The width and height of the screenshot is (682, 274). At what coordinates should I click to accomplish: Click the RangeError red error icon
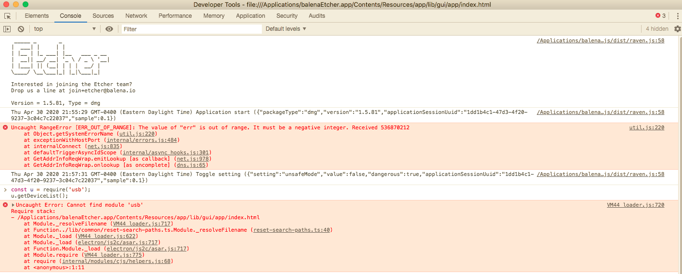pyautogui.click(x=5, y=127)
